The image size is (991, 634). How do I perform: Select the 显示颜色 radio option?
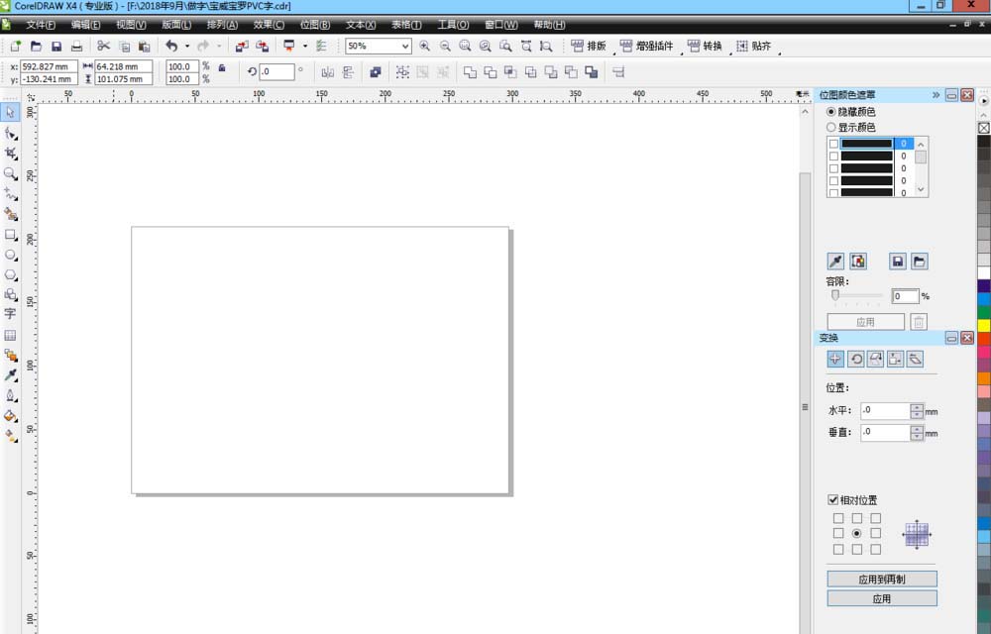tap(831, 127)
